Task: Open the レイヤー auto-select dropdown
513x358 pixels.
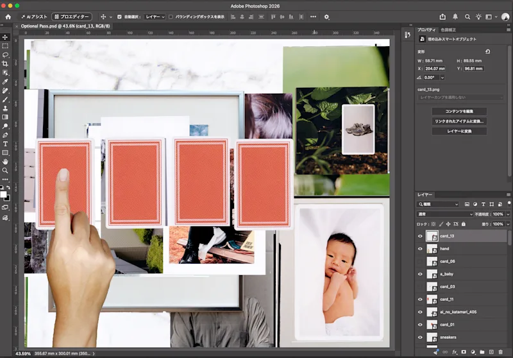Action: point(155,17)
